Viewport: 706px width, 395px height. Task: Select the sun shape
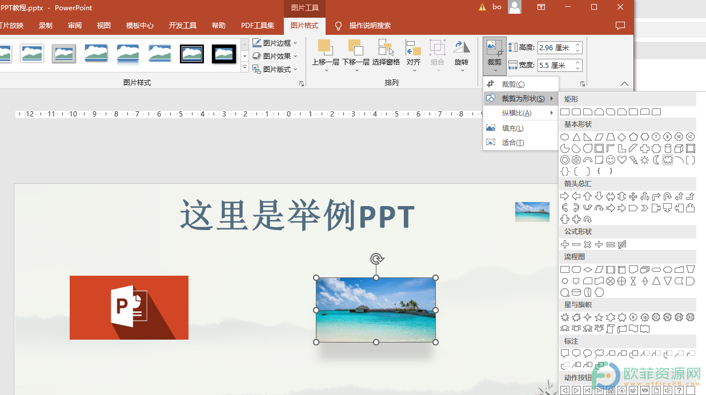[644, 160]
